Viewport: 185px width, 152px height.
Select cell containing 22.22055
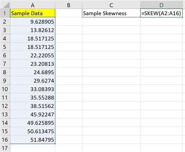point(33,55)
